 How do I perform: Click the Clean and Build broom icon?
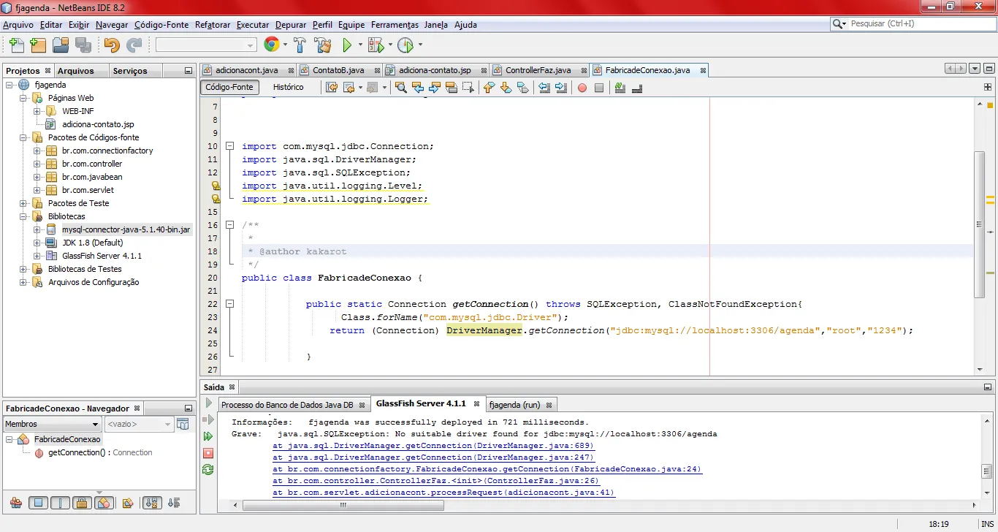coord(323,45)
